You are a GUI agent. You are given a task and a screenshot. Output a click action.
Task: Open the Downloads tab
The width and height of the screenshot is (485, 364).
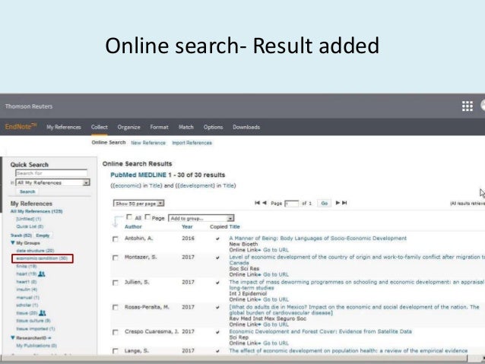point(246,127)
